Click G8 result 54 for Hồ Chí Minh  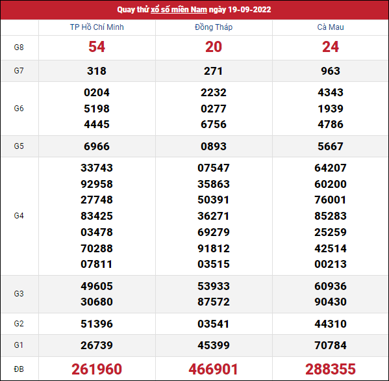tap(97, 47)
